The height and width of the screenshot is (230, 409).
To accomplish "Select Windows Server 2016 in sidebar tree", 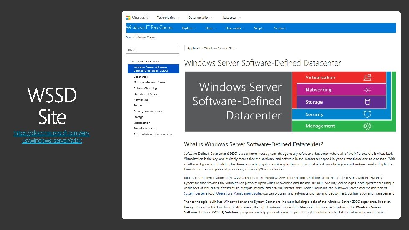I will pyautogui.click(x=145, y=61).
